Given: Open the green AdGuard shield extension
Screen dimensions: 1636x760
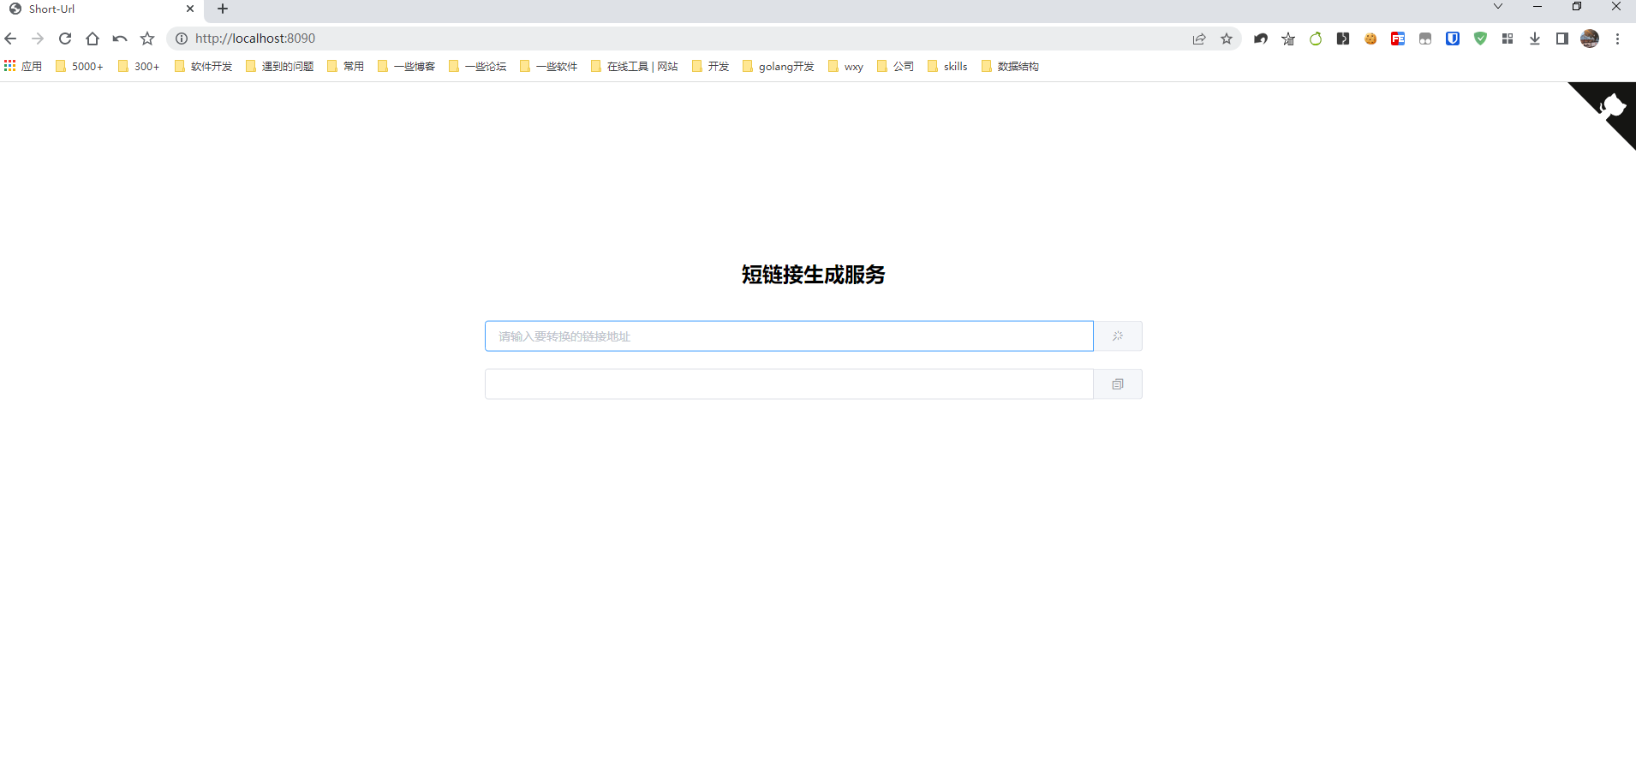Looking at the screenshot, I should coord(1480,39).
